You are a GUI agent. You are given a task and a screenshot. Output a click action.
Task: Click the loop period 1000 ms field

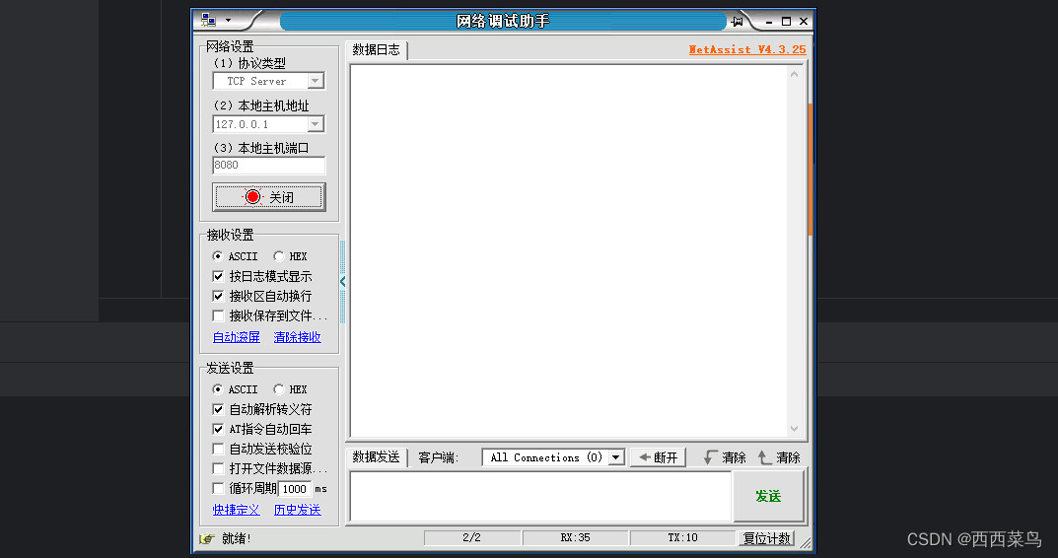(x=295, y=489)
